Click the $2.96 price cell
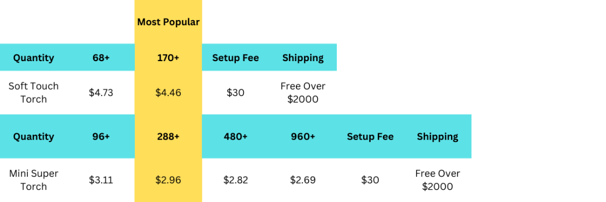The height and width of the screenshot is (202, 606). pyautogui.click(x=168, y=180)
